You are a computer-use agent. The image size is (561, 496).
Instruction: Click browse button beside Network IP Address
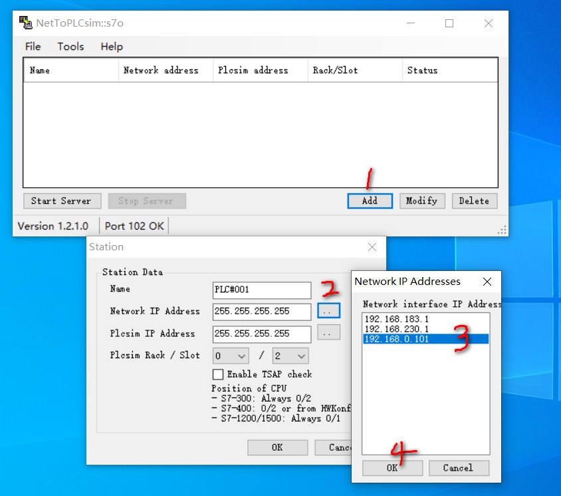pos(328,311)
